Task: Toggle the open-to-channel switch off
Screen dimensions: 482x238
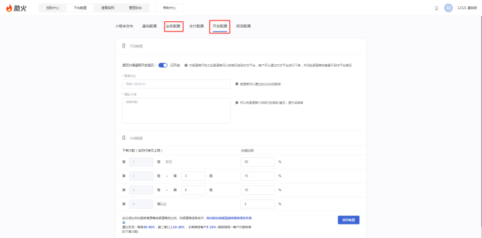Action: click(163, 65)
